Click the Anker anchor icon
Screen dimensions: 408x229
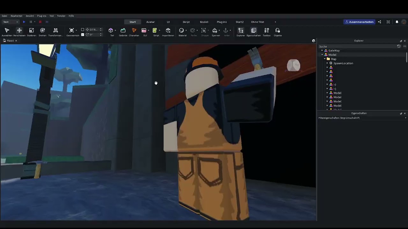(x=226, y=31)
